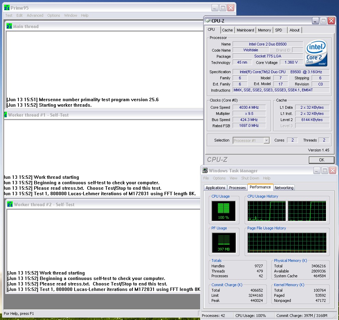Switch to Task Manager Processes tab
Screen dimensions: 339x320
click(237, 188)
